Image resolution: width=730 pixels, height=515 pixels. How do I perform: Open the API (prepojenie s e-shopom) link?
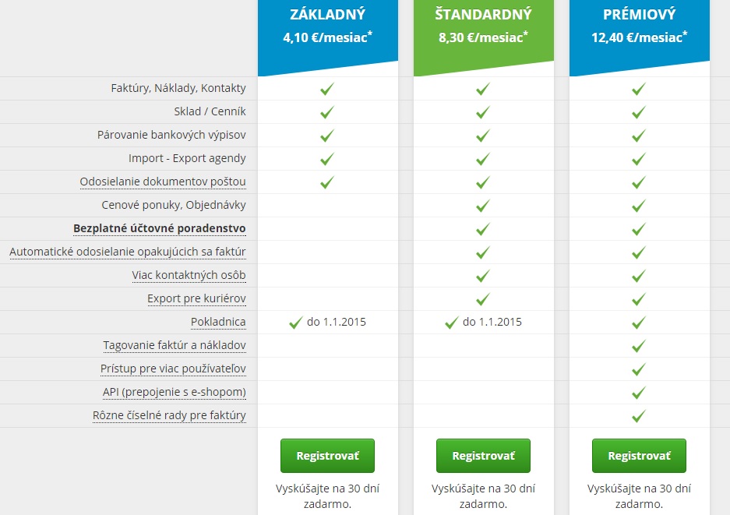174,392
